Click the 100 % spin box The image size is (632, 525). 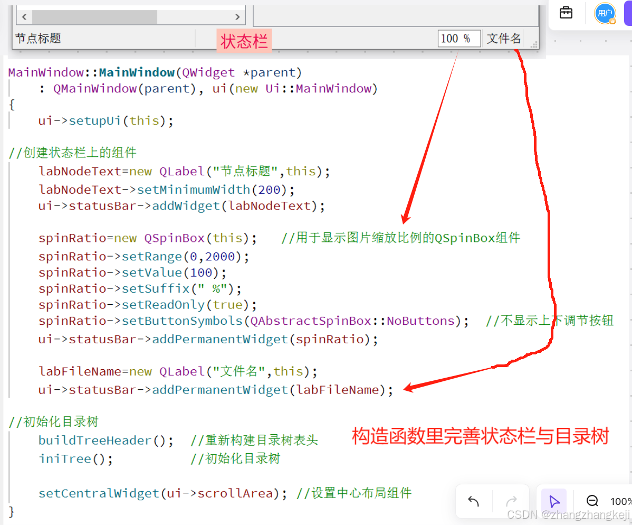point(459,39)
